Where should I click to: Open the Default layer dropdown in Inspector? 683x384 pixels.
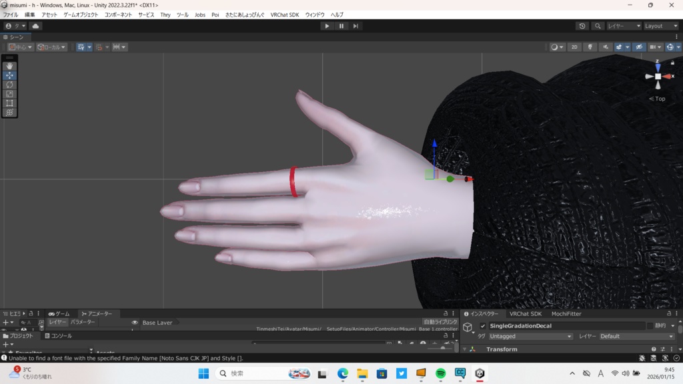pos(636,336)
